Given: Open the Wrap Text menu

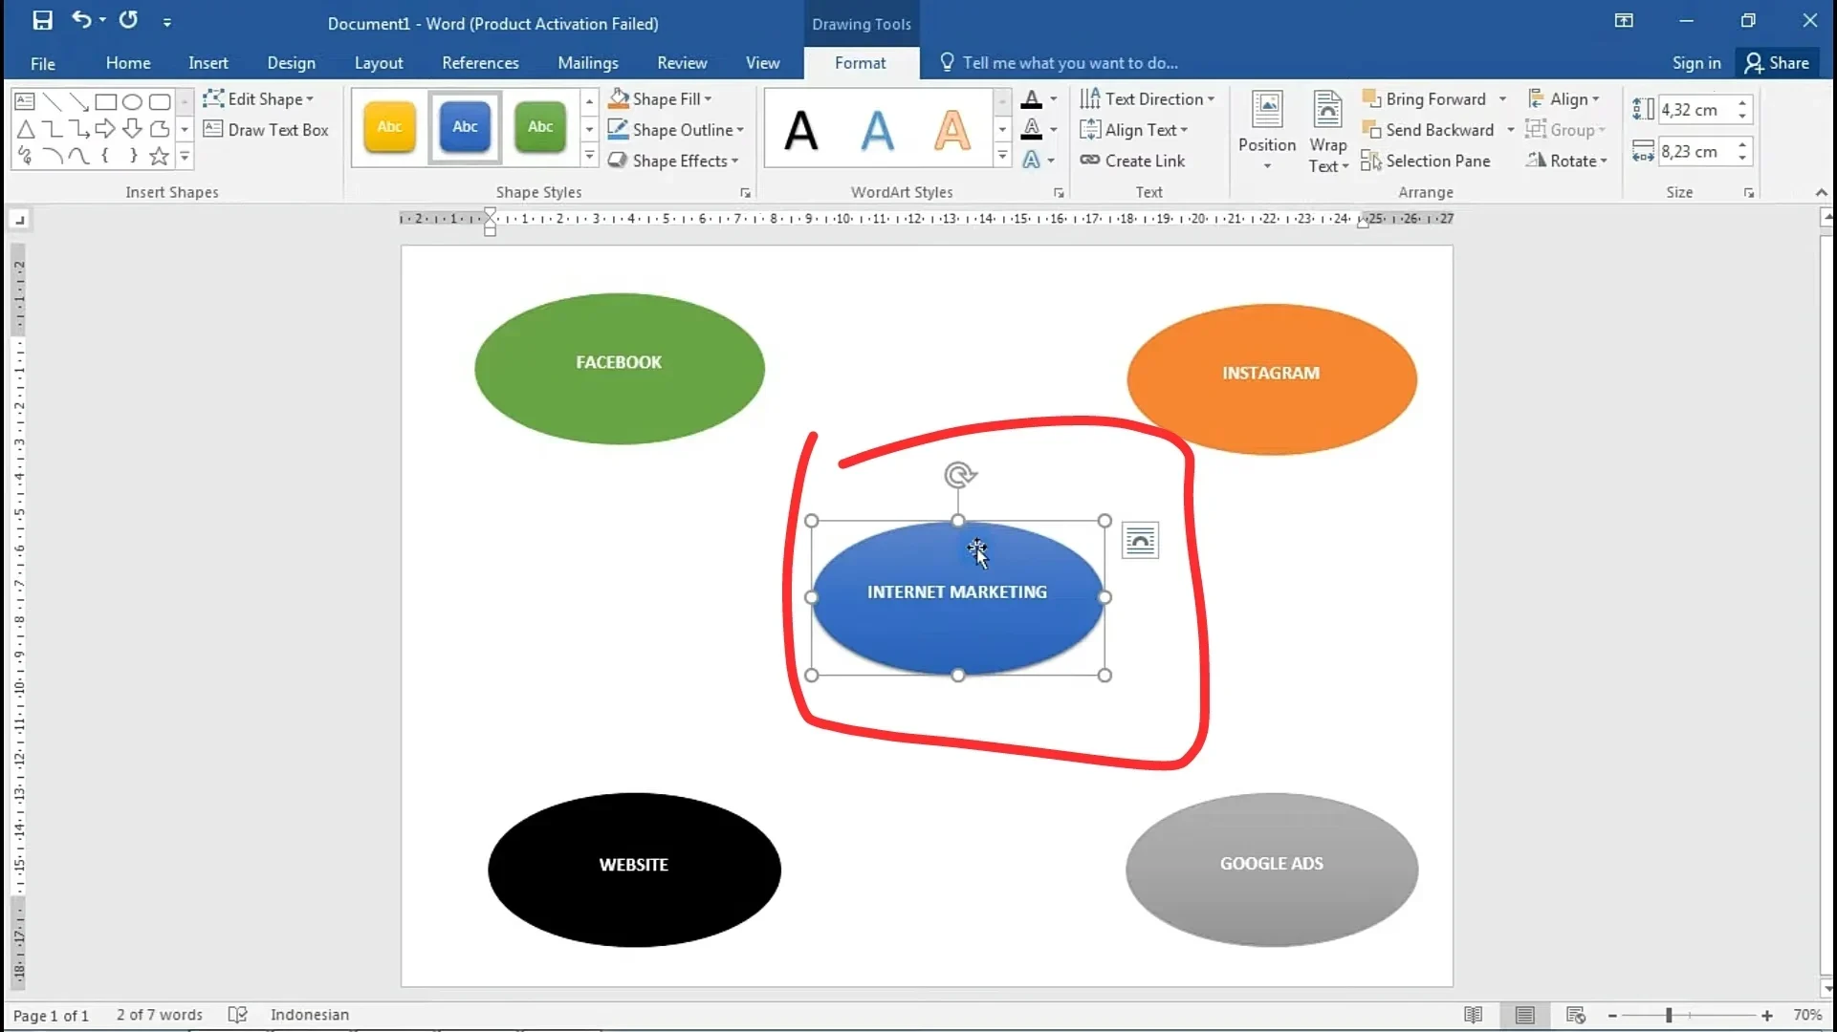Looking at the screenshot, I should coord(1328,132).
